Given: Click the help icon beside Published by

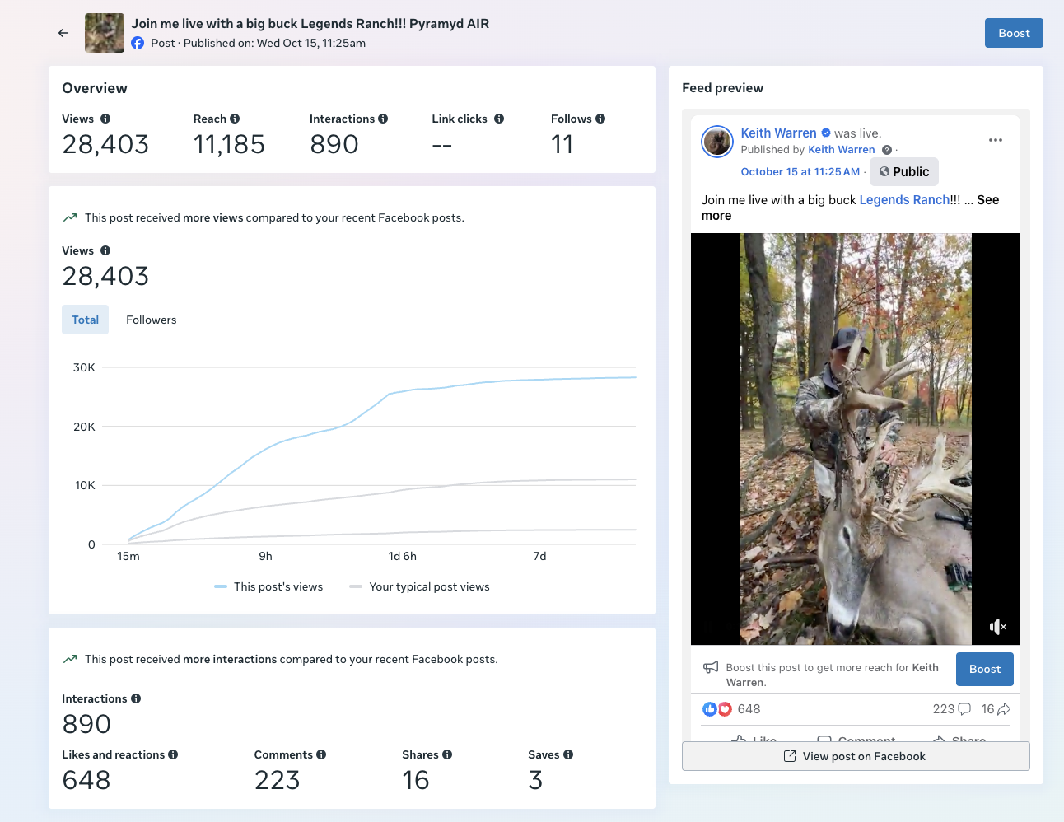Looking at the screenshot, I should pyautogui.click(x=887, y=150).
